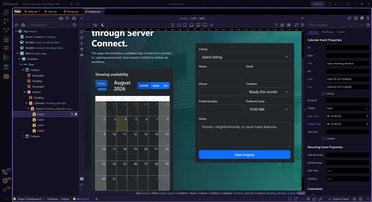The image size is (372, 202).
Task: Click the calendar today button
Action: pos(101,83)
